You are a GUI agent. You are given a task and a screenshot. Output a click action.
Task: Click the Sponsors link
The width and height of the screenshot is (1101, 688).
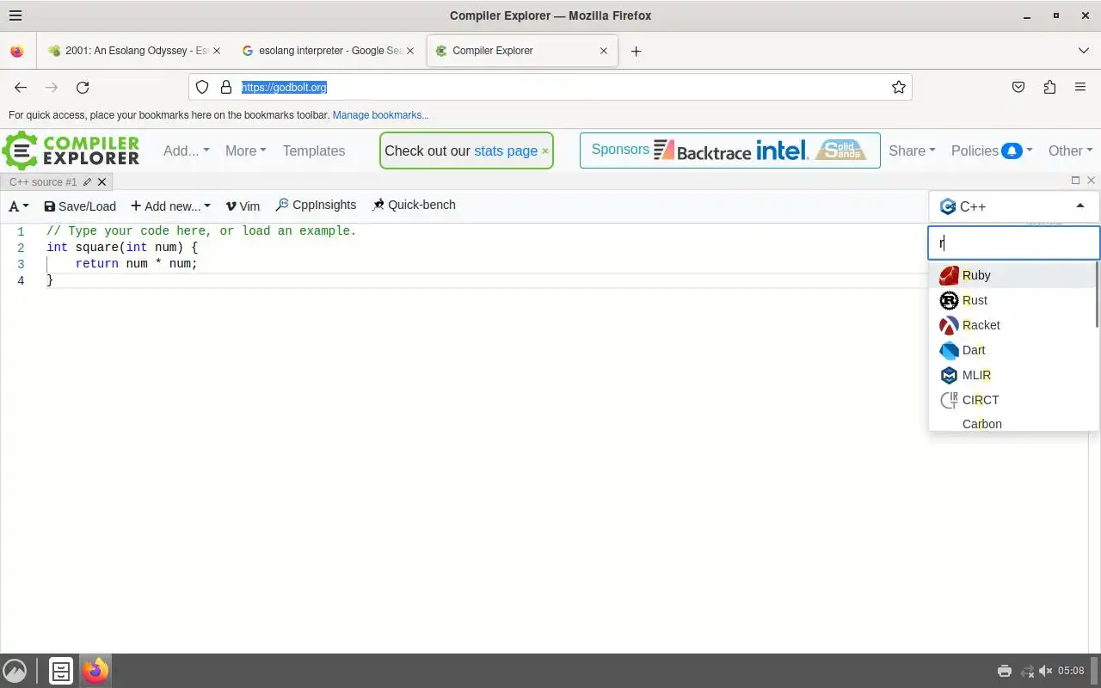click(x=620, y=150)
